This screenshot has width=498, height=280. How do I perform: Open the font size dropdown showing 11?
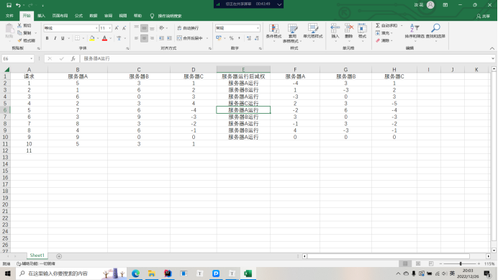point(110,28)
